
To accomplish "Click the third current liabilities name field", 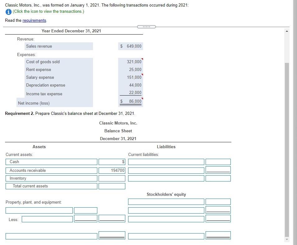I will click(x=166, y=178).
